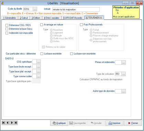Maximize the Libellés window
This screenshot has width=144, height=131.
pos(132,3)
